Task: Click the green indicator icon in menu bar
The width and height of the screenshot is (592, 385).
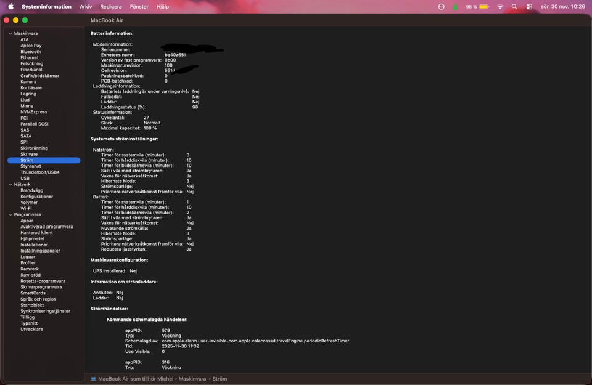Action: point(455,6)
